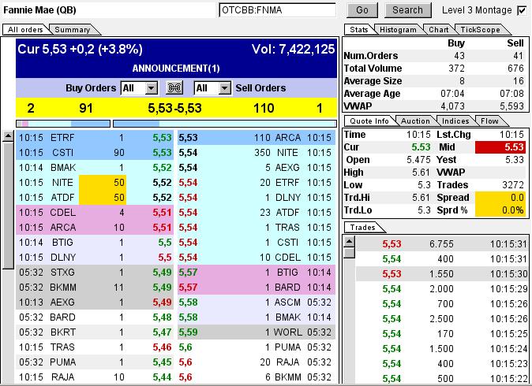Click the buy side volume depth bar
Viewport: 532px width, 386px height.
(x=63, y=123)
